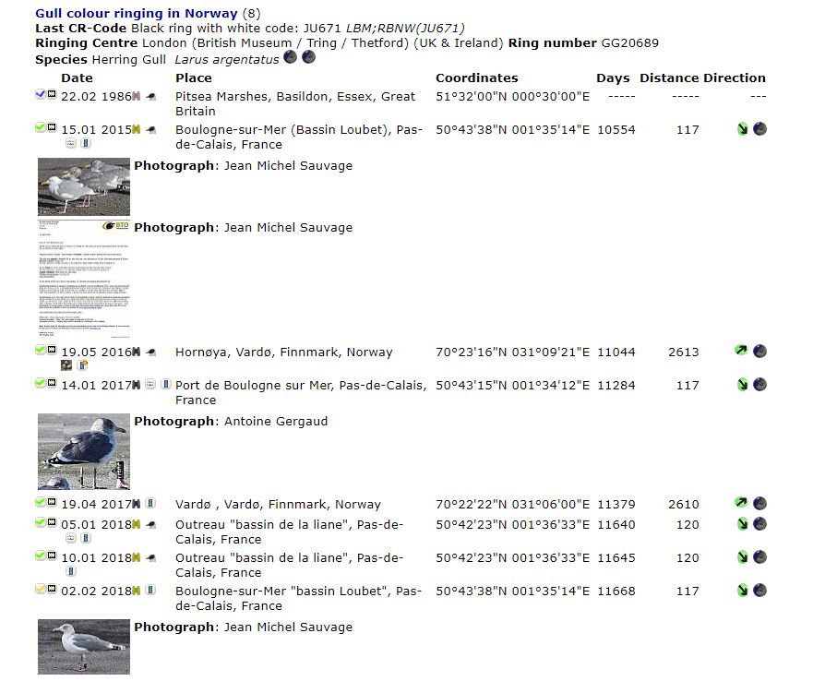Open Antoine Gergaud's gull photograph thumbnail
The image size is (813, 693).
84,451
